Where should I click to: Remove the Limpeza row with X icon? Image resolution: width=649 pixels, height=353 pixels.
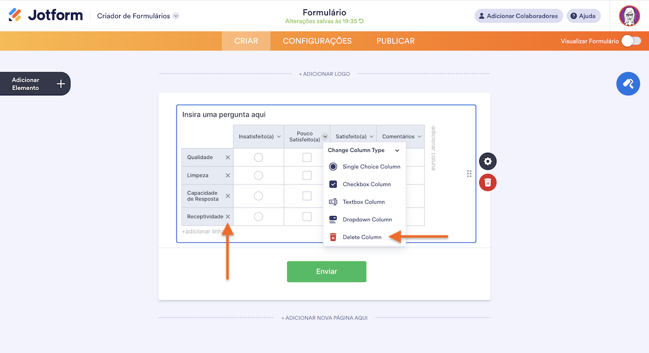point(228,176)
